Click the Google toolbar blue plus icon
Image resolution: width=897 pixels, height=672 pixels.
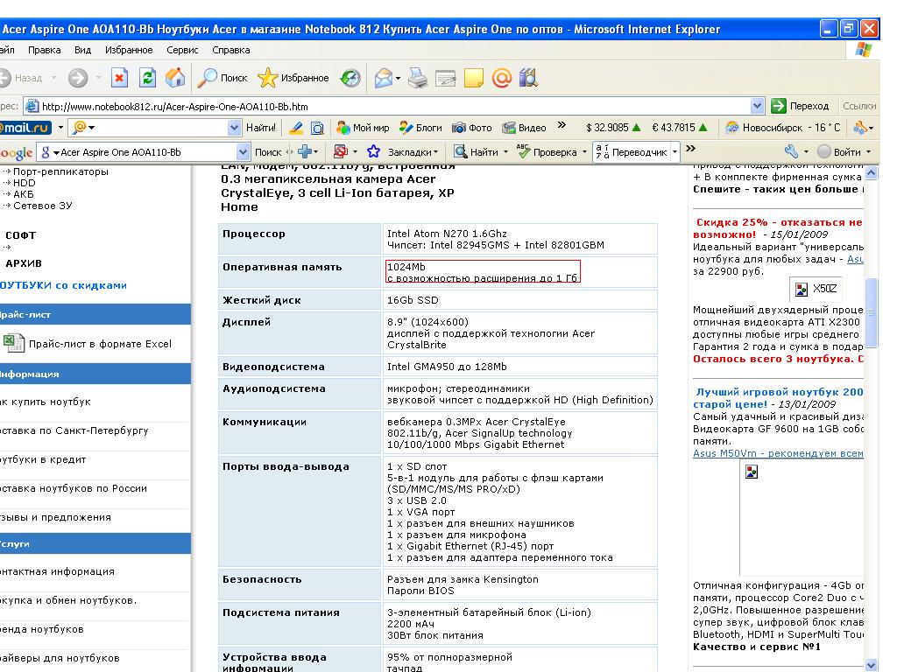(305, 151)
